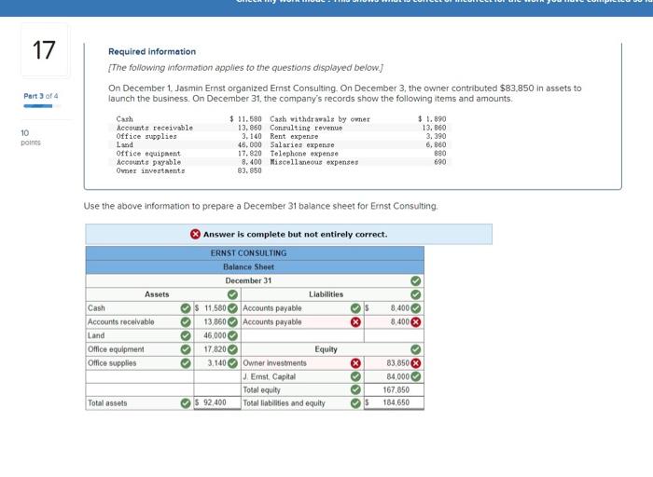
Task: Click the Office equipment amount field showing 17,820
Action: tap(217, 349)
